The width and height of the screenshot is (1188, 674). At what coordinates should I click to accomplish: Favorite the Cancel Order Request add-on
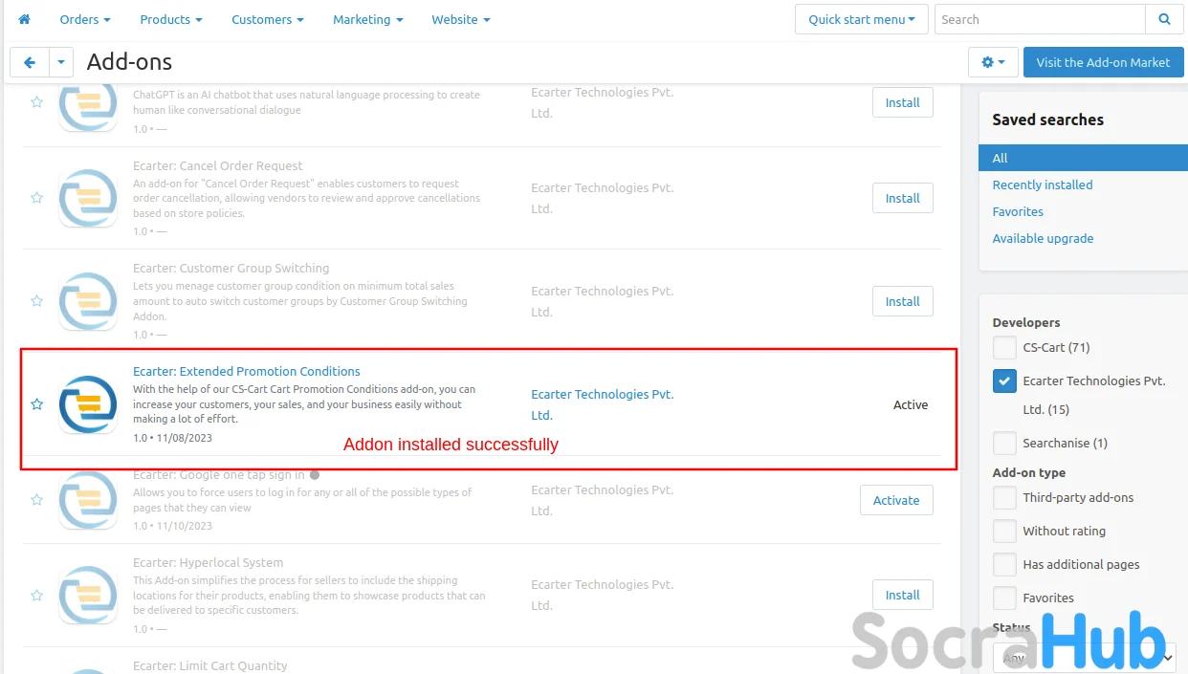click(x=36, y=198)
